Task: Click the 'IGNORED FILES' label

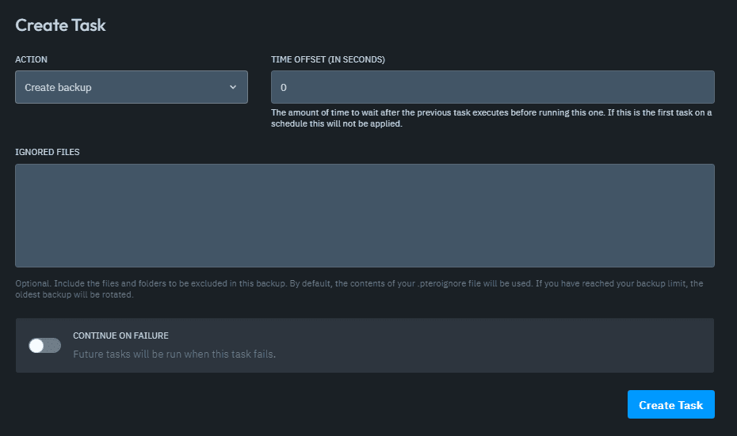Action: (x=48, y=152)
